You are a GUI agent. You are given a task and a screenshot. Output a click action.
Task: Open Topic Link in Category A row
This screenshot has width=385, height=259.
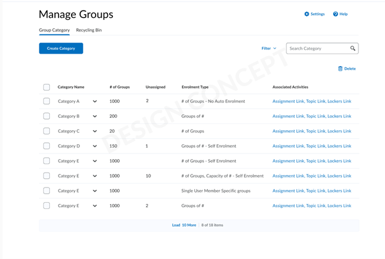coord(316,101)
